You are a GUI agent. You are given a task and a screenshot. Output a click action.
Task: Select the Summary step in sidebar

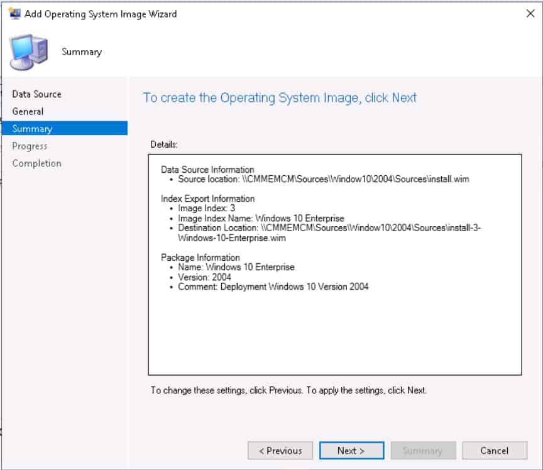point(65,129)
